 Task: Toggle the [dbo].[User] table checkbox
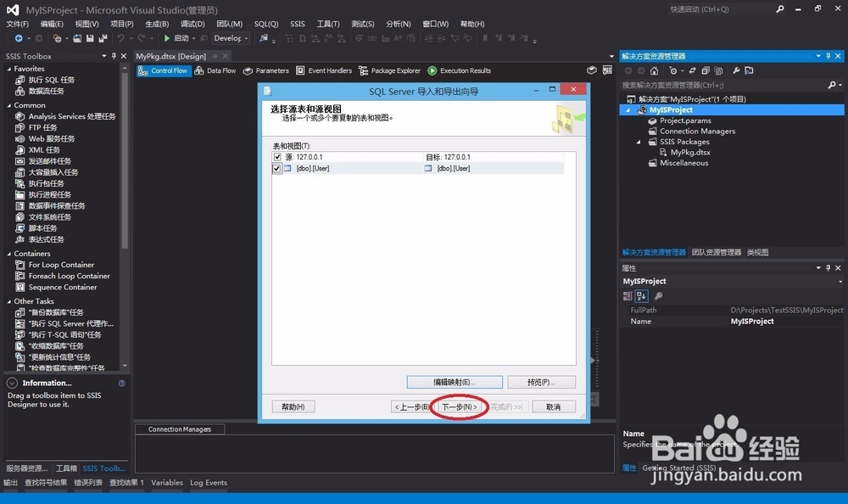pos(277,168)
